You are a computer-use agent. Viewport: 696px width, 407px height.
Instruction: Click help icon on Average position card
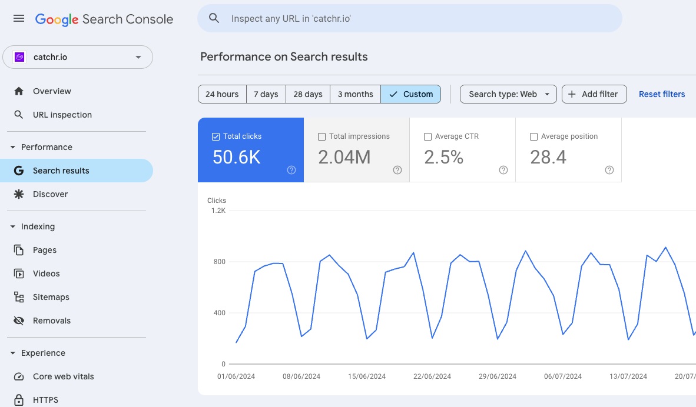609,170
